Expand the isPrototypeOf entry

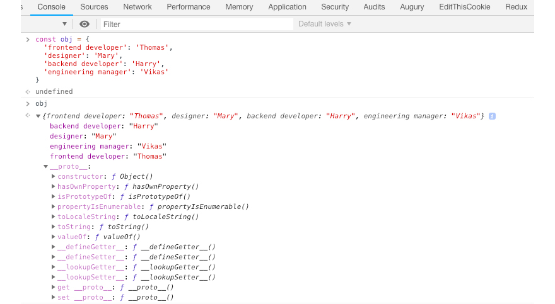[53, 196]
